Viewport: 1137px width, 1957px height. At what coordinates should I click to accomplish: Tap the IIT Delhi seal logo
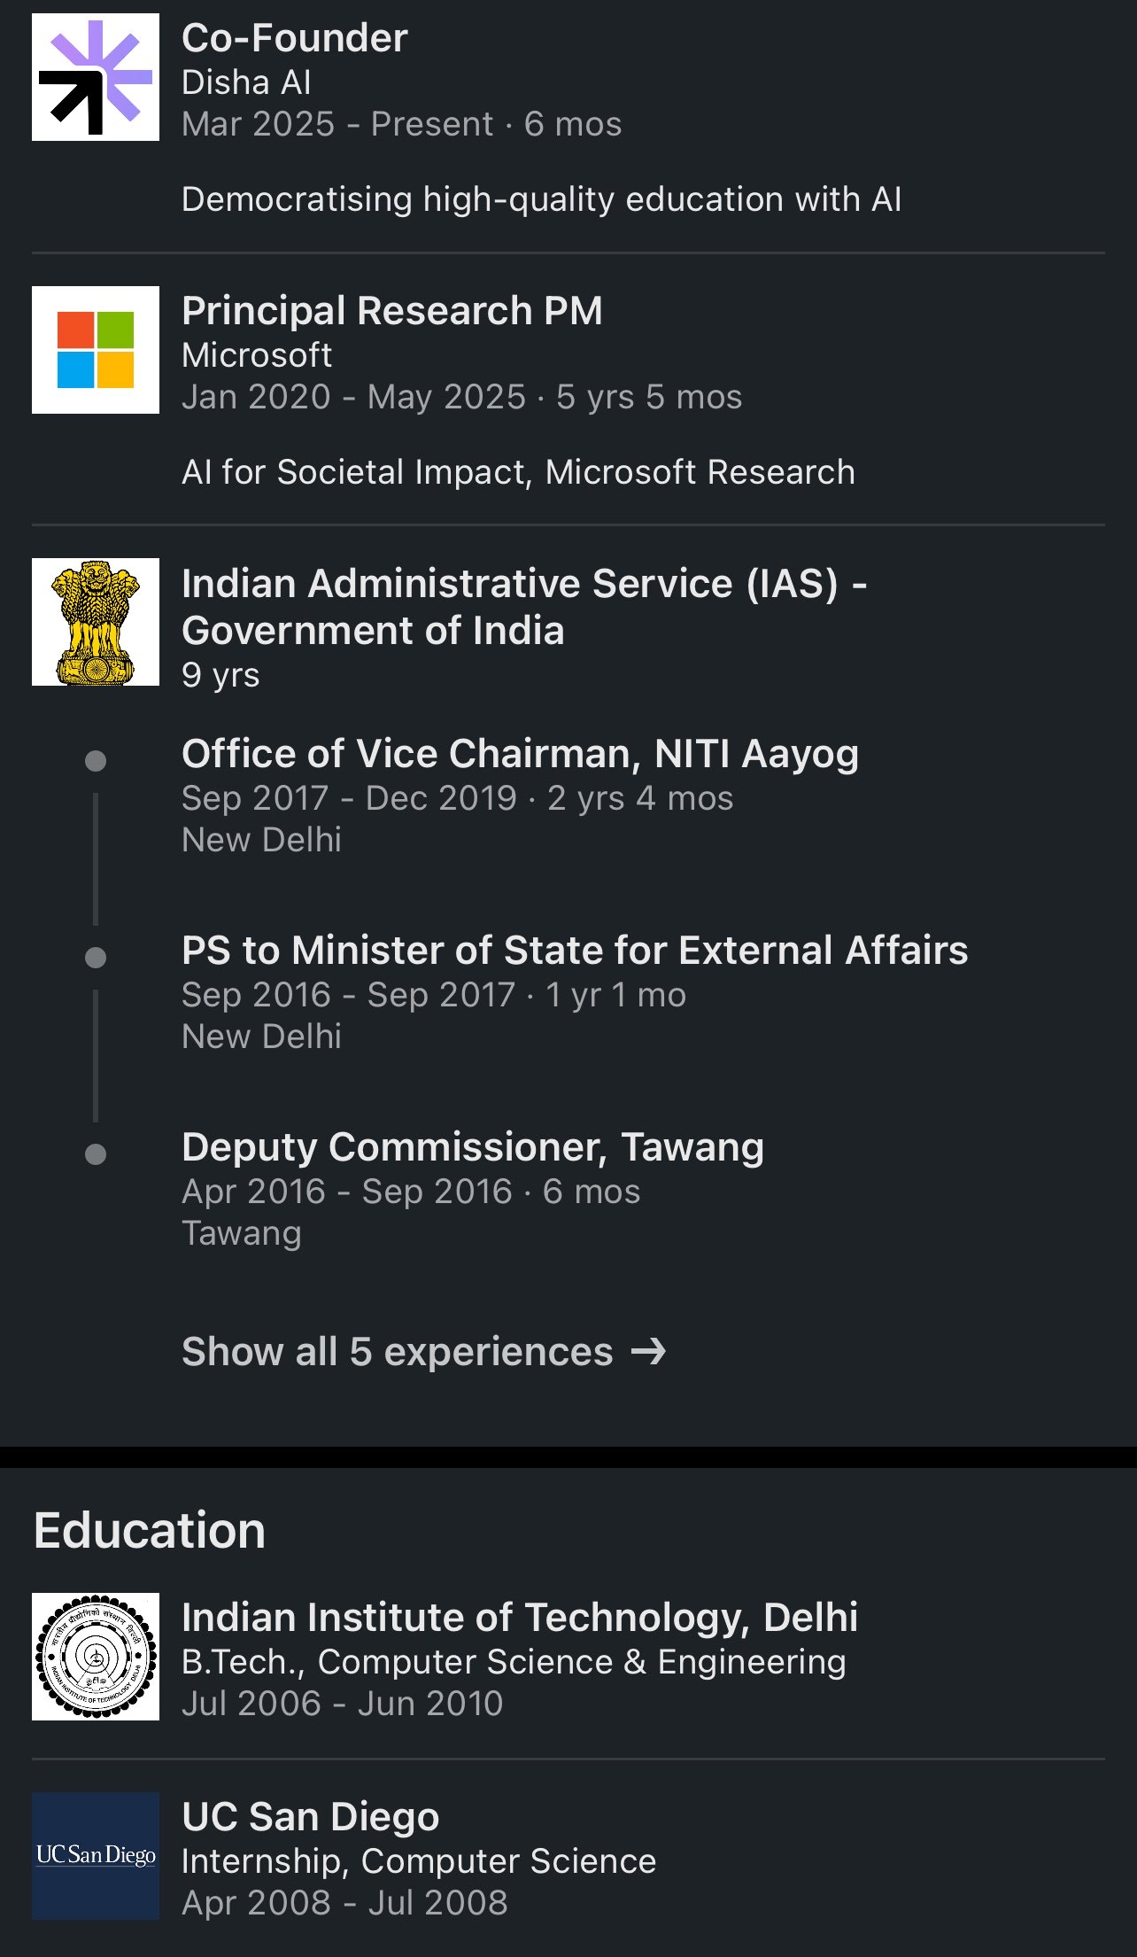[x=96, y=1657]
